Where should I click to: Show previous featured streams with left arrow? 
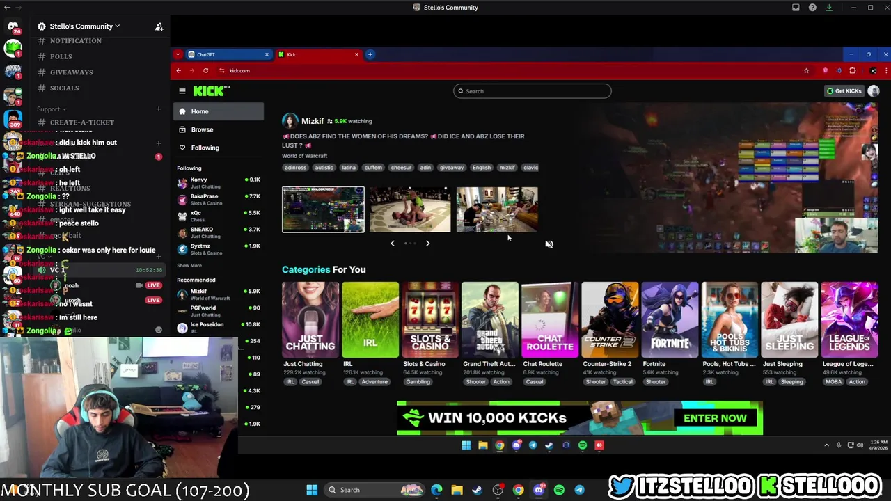click(393, 244)
